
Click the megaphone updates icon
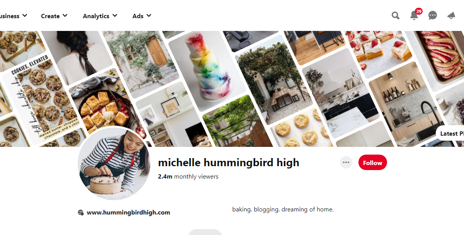pyautogui.click(x=451, y=15)
